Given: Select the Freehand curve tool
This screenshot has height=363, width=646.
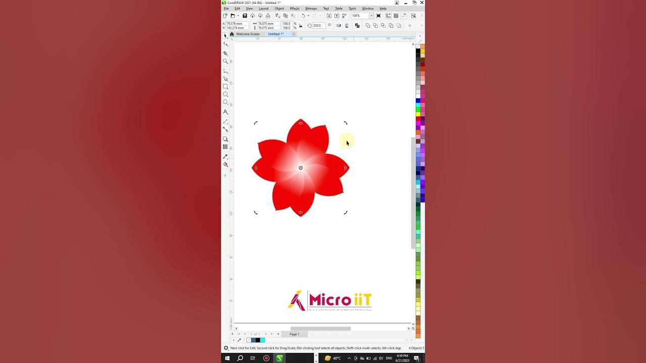Looking at the screenshot, I should pos(226,71).
